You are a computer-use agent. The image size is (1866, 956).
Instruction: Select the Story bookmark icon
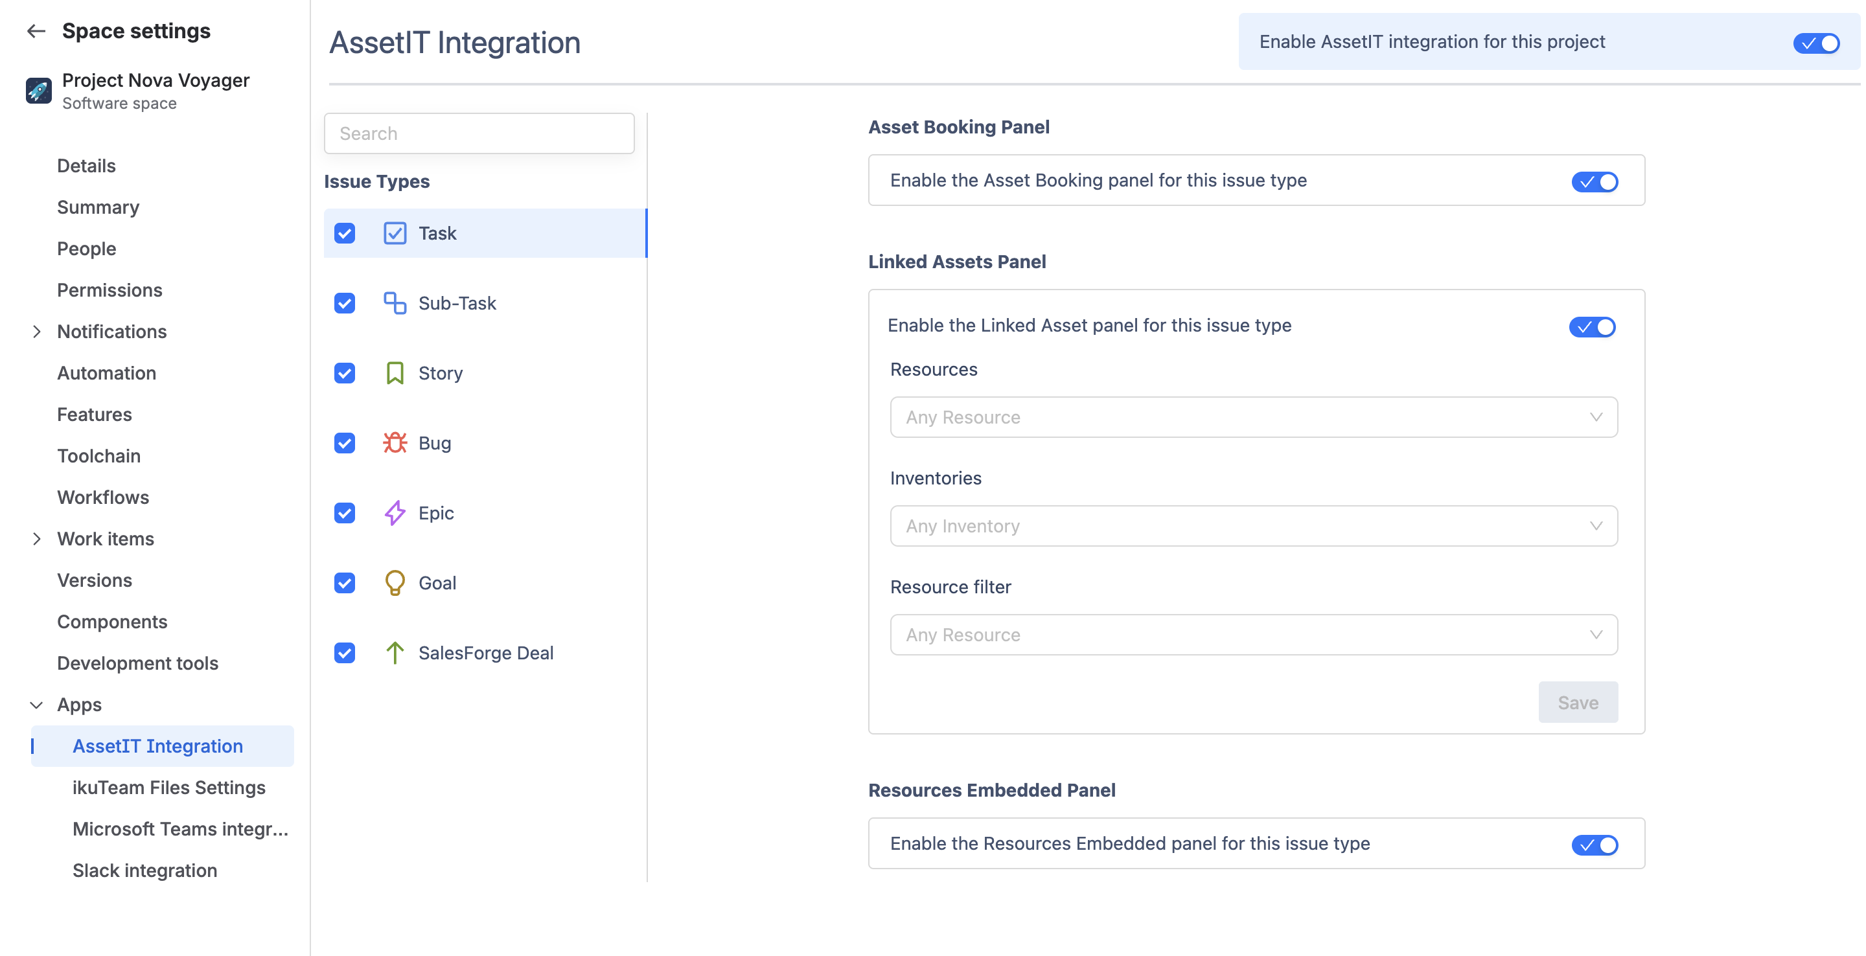tap(394, 373)
